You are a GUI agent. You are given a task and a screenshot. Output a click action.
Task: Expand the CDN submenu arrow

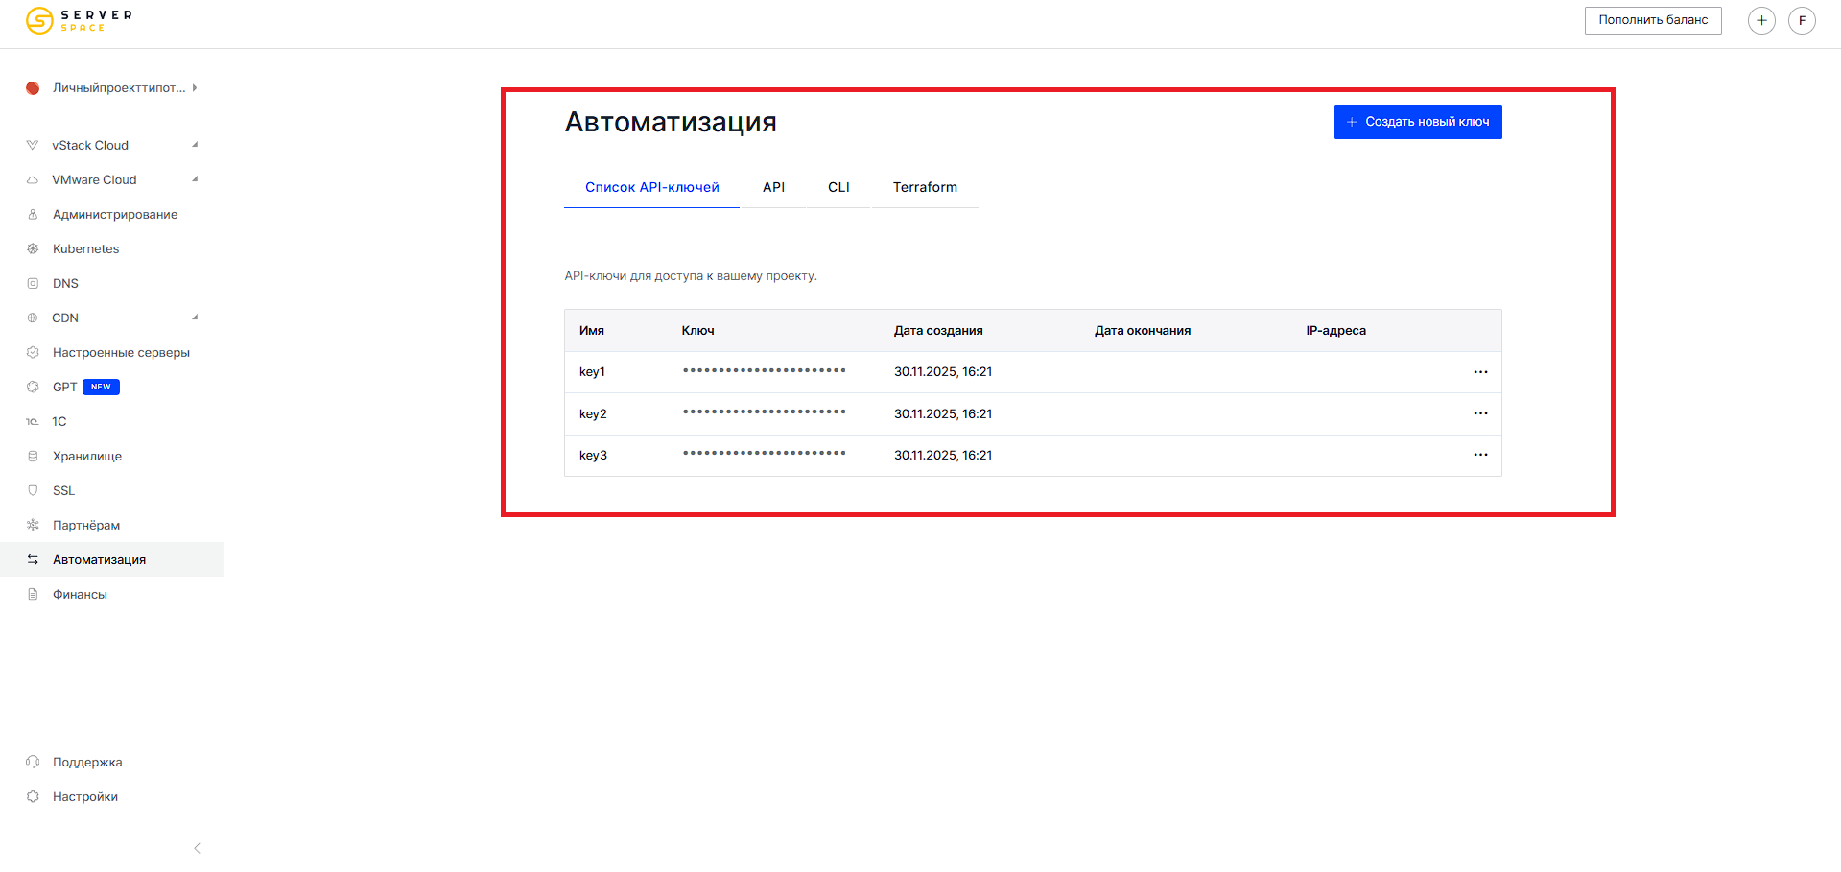pos(195,318)
